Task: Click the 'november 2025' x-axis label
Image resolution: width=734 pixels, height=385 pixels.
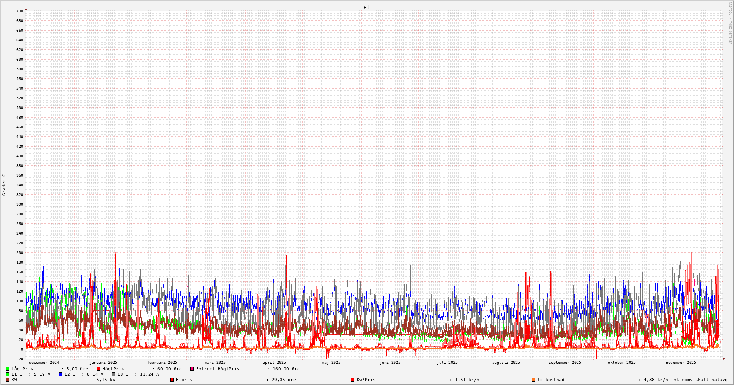Action: point(681,363)
